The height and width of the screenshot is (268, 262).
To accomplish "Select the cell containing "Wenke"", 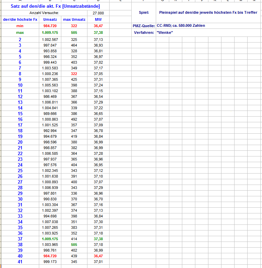I will pos(208,32).
